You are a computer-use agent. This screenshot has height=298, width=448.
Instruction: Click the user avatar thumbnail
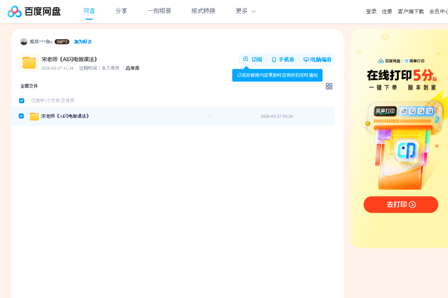coord(24,42)
